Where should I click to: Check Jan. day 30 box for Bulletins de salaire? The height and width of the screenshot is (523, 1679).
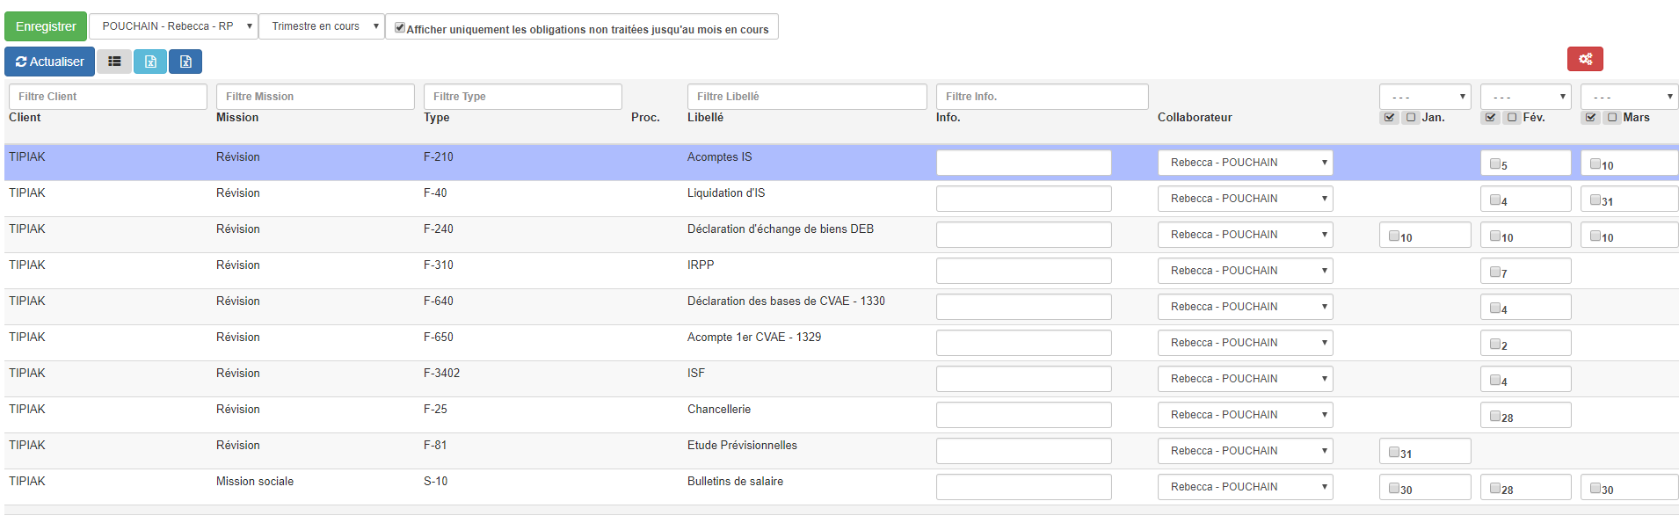[x=1393, y=488]
